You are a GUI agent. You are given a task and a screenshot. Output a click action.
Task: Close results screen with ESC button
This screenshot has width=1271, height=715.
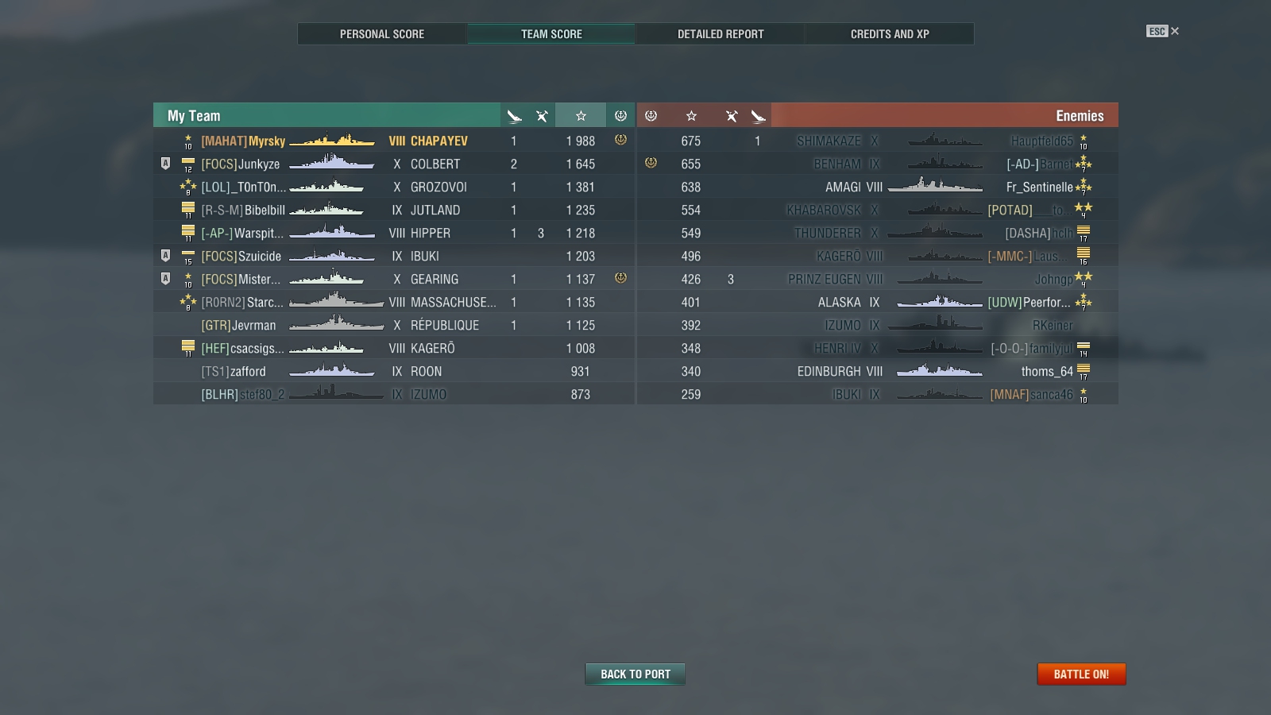pyautogui.click(x=1162, y=31)
